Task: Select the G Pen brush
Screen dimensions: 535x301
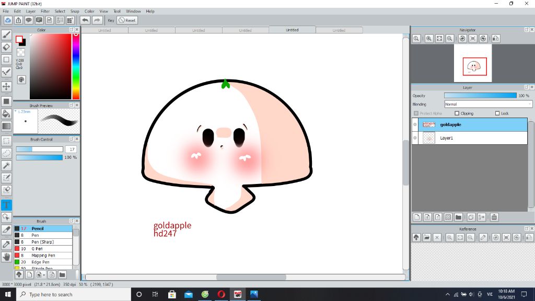Action: (x=43, y=249)
